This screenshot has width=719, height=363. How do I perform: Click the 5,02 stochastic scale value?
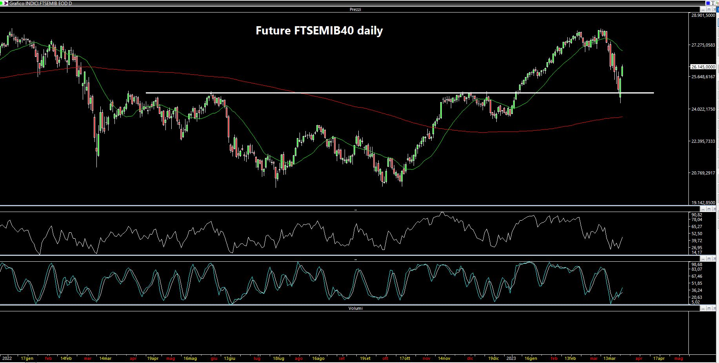coord(695,302)
